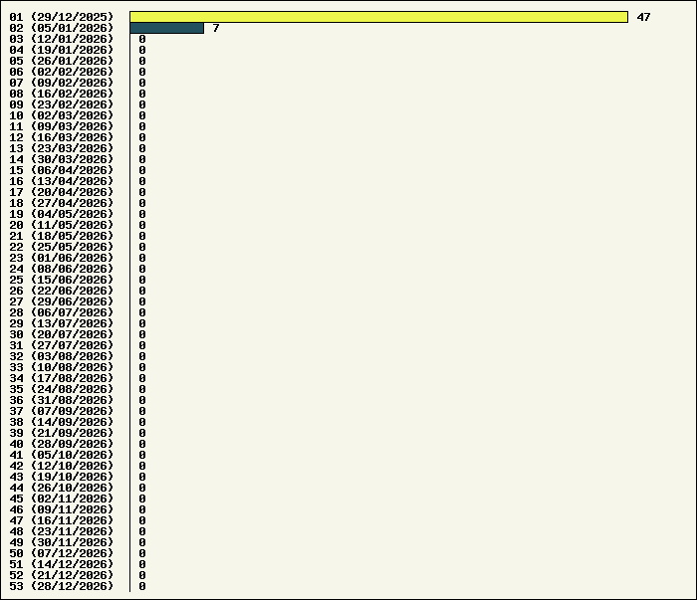
Task: Click the zero value beside week 27 (29/06/2026)
Action: point(142,301)
